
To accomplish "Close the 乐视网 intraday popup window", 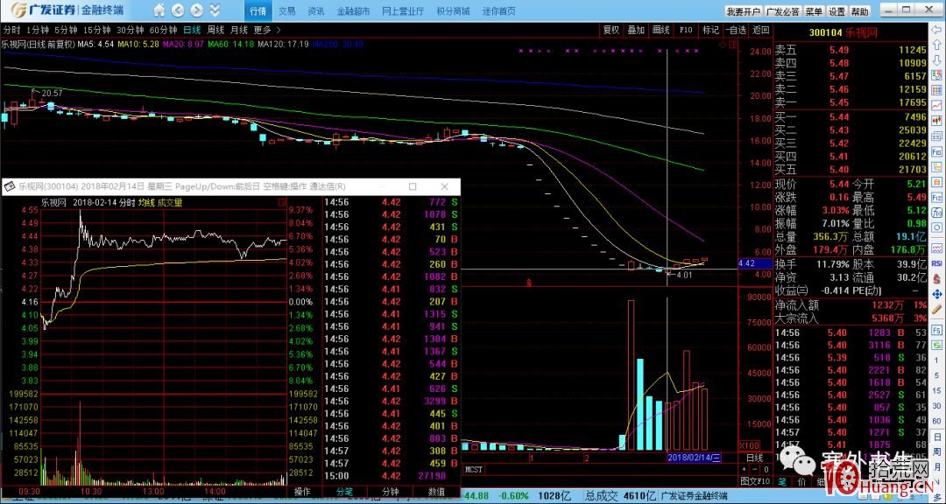I will [x=444, y=186].
